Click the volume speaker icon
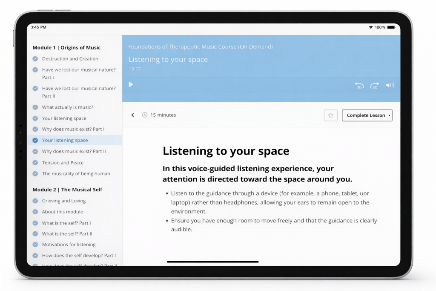 390,85
